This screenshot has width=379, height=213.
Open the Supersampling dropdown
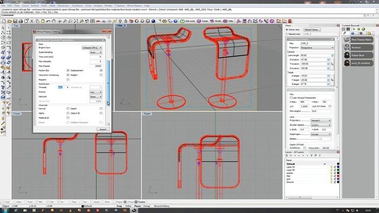96,53
